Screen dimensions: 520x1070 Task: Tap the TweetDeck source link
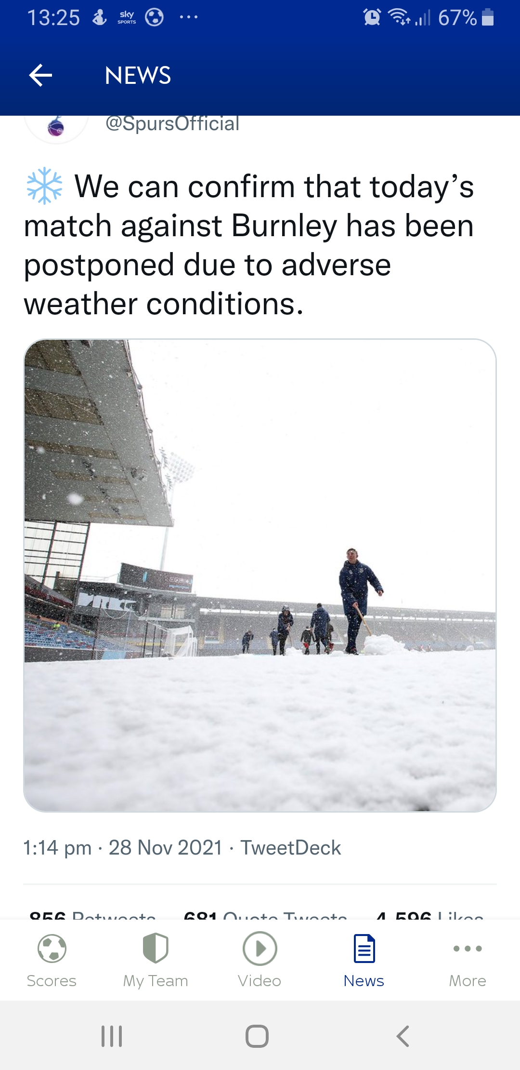pyautogui.click(x=291, y=848)
